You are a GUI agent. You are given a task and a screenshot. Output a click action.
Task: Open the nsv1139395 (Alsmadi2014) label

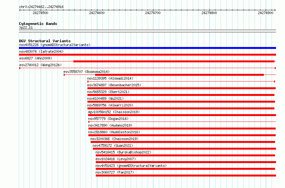pyautogui.click(x=110, y=78)
